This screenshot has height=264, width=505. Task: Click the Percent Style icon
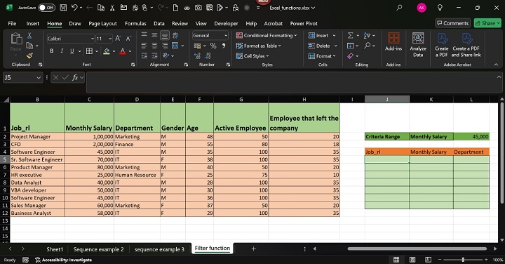coord(213,46)
